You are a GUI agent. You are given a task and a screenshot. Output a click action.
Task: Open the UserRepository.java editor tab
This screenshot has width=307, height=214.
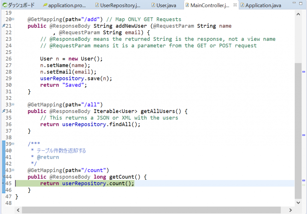click(x=118, y=5)
